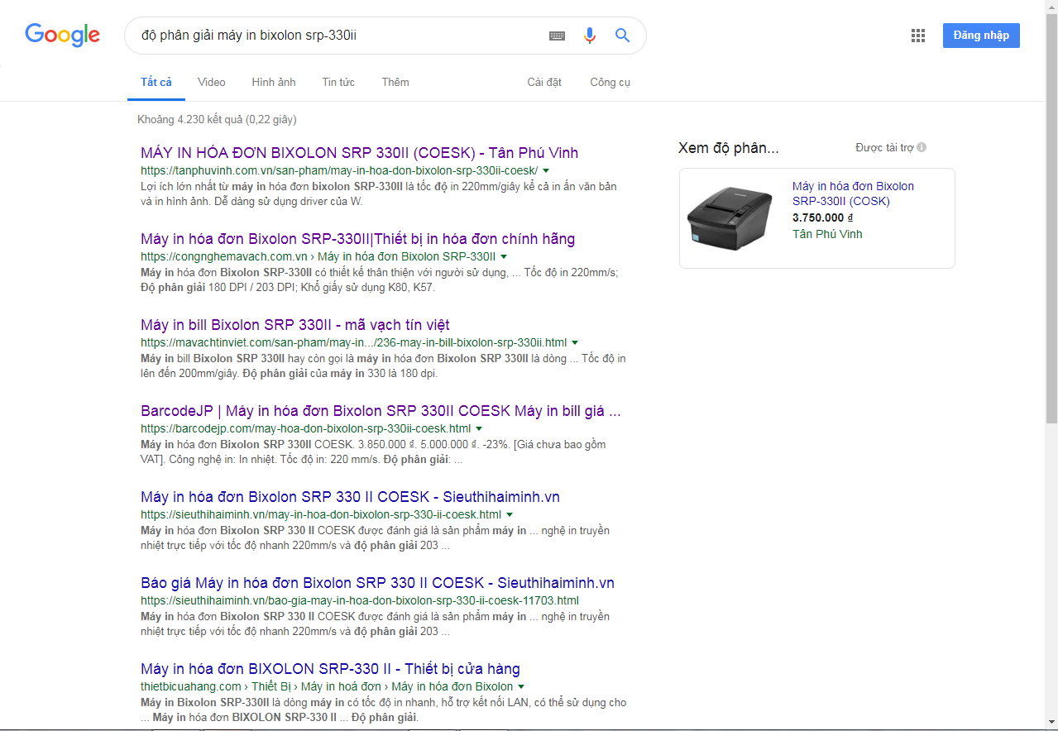Viewport: 1058px width, 731px height.
Task: Open mã vạch tín việt result
Action: click(x=295, y=325)
